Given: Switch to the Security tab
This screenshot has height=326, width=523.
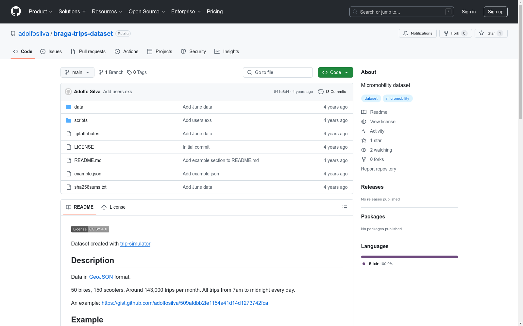Looking at the screenshot, I should click(x=194, y=52).
